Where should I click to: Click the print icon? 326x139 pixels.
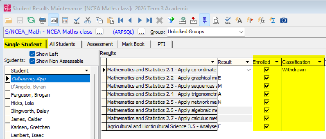(43, 20)
